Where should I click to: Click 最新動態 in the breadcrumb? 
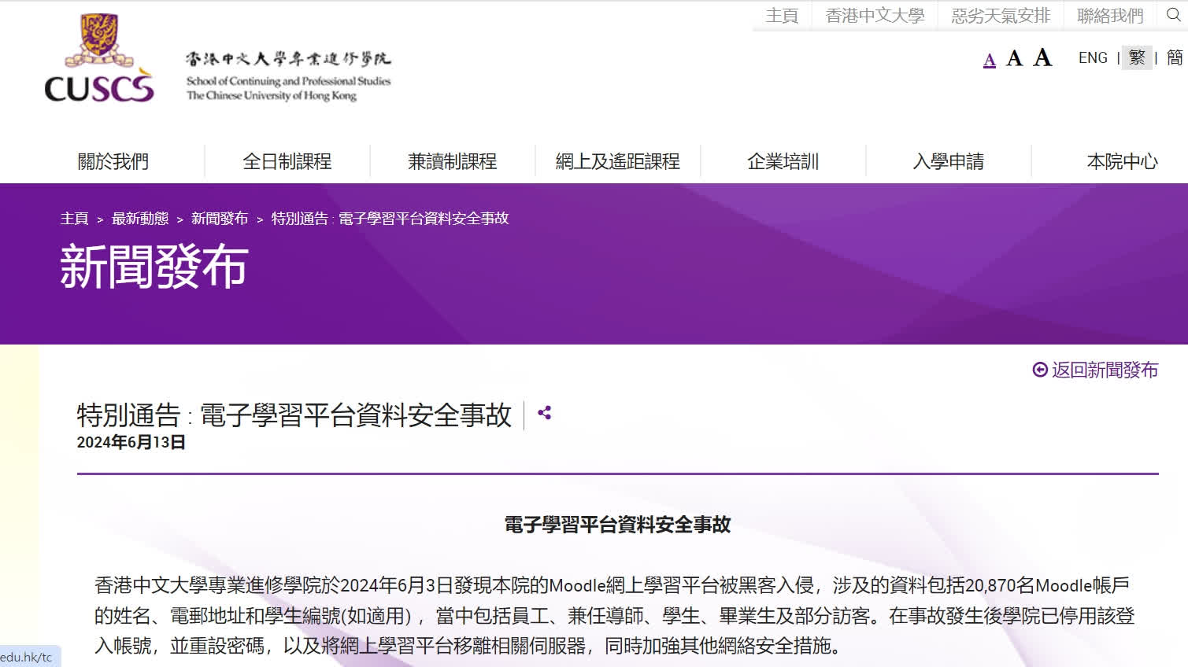pyautogui.click(x=140, y=219)
